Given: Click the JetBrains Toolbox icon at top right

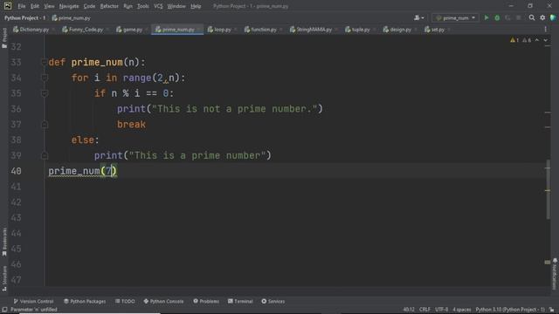Looking at the screenshot, I should coord(553,17).
